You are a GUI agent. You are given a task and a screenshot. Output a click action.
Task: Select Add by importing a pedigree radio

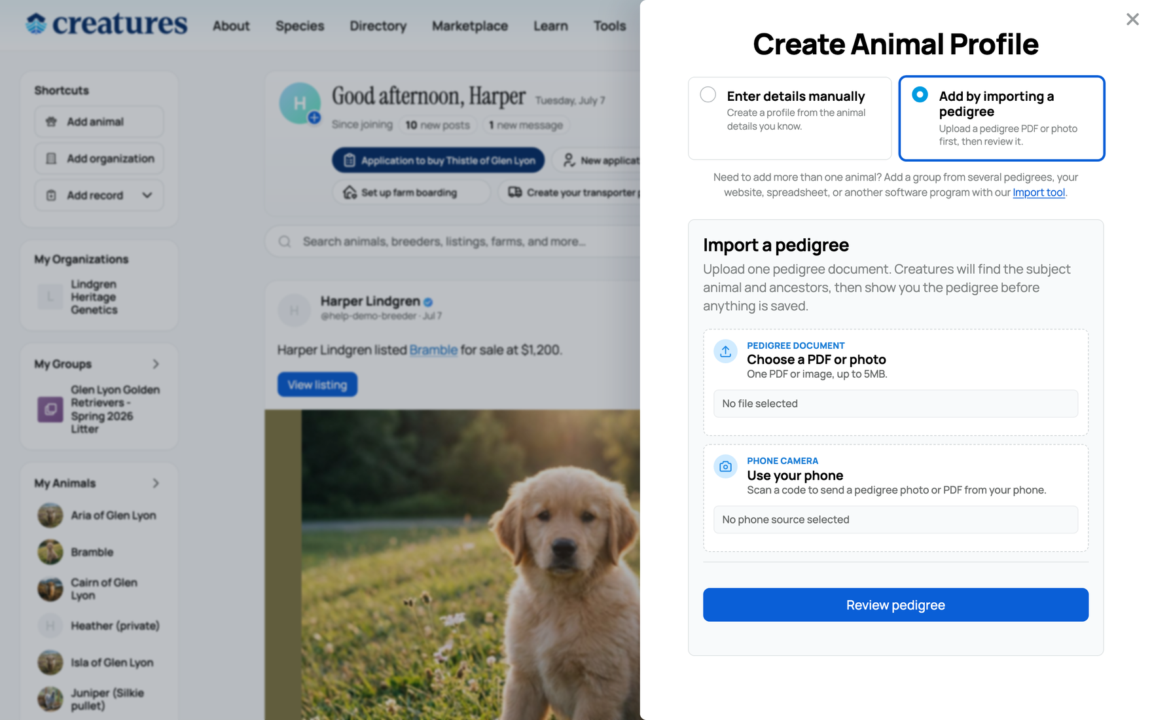pos(920,94)
